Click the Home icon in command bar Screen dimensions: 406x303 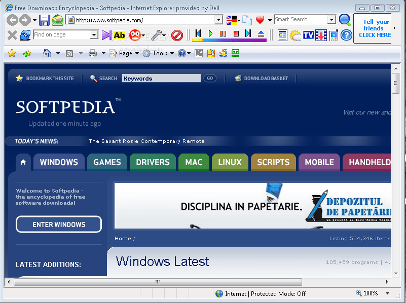(x=47, y=53)
